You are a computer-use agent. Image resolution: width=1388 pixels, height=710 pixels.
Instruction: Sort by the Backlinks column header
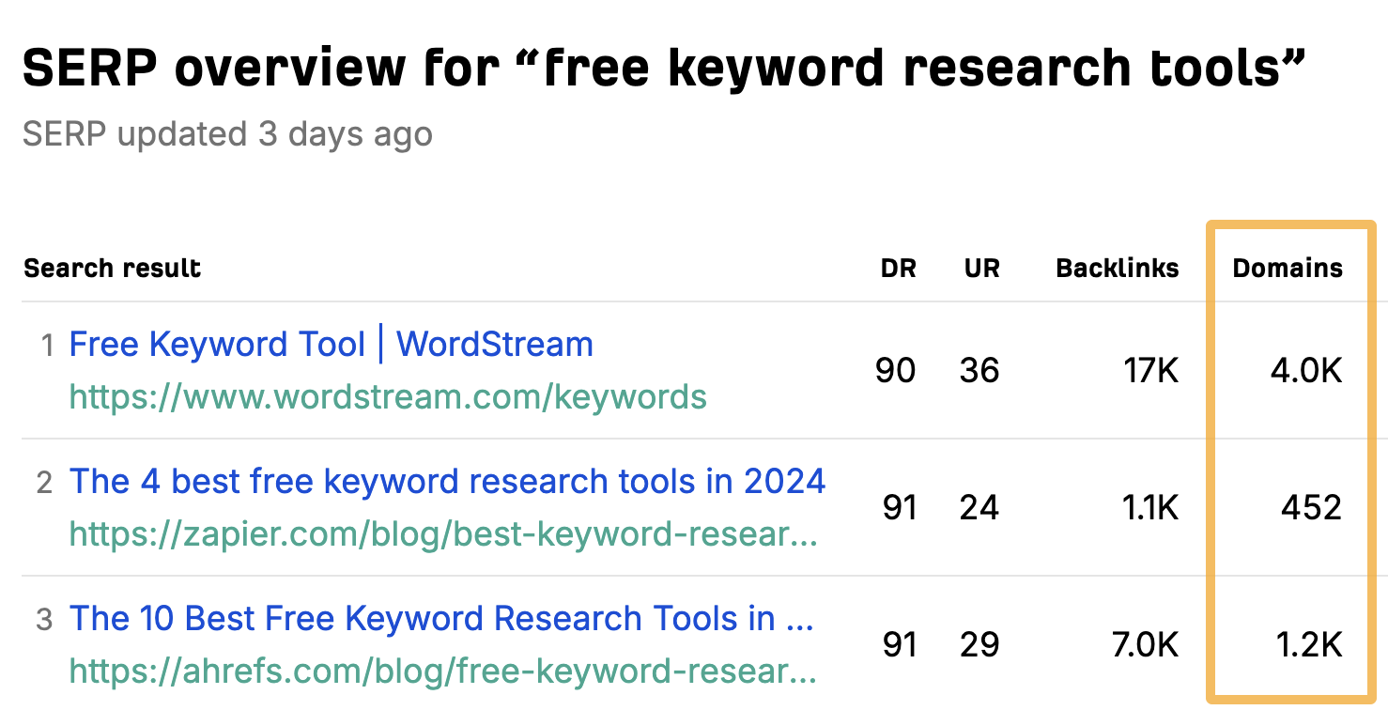tap(1117, 268)
